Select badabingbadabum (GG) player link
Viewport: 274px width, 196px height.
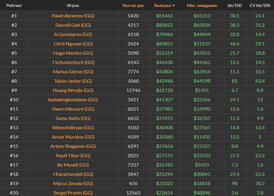73,100
